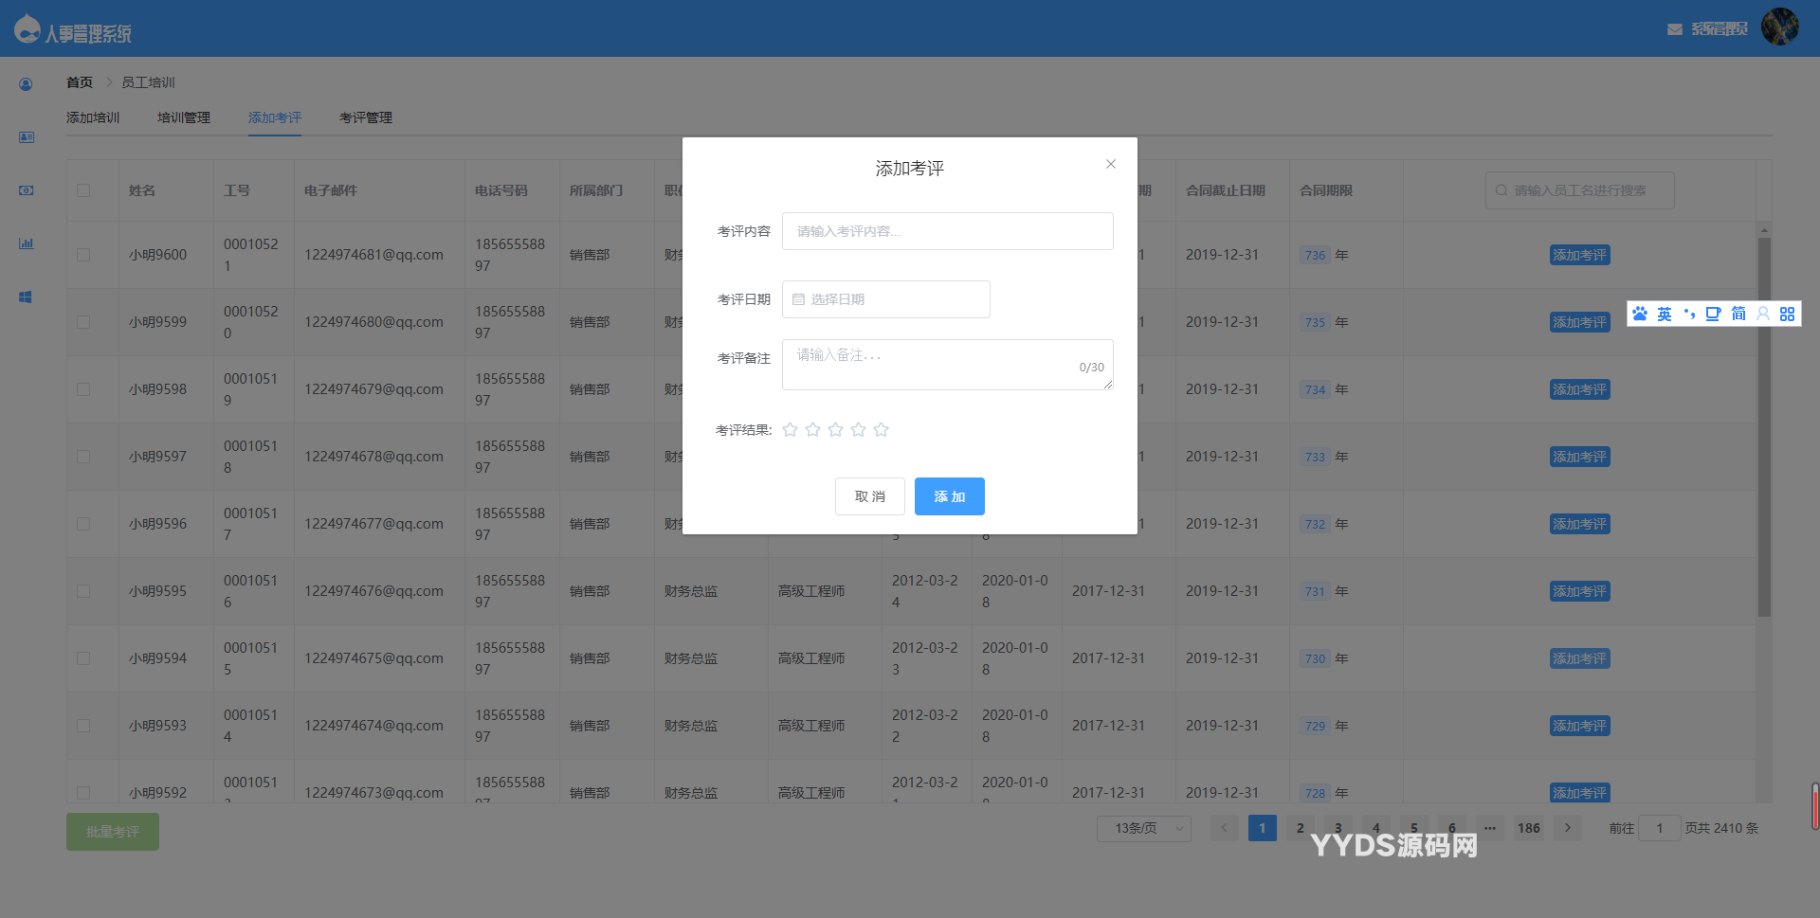Screen dimensions: 1820x918
Task: Check the row checkbox for 小明9600
Action: coord(83,255)
